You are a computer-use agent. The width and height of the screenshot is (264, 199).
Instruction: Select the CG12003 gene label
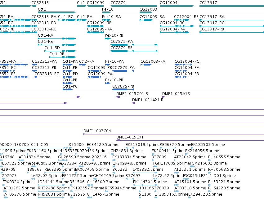click(148, 9)
